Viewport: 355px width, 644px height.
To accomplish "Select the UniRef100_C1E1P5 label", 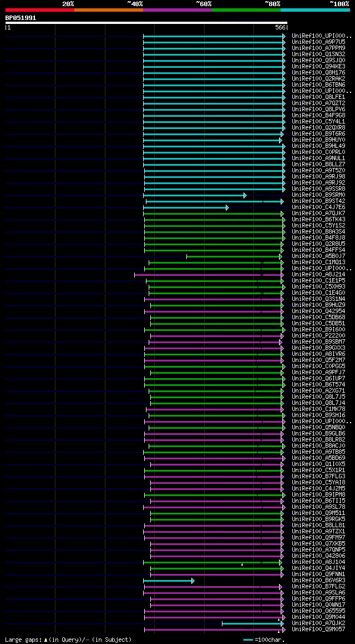I will point(318,280).
